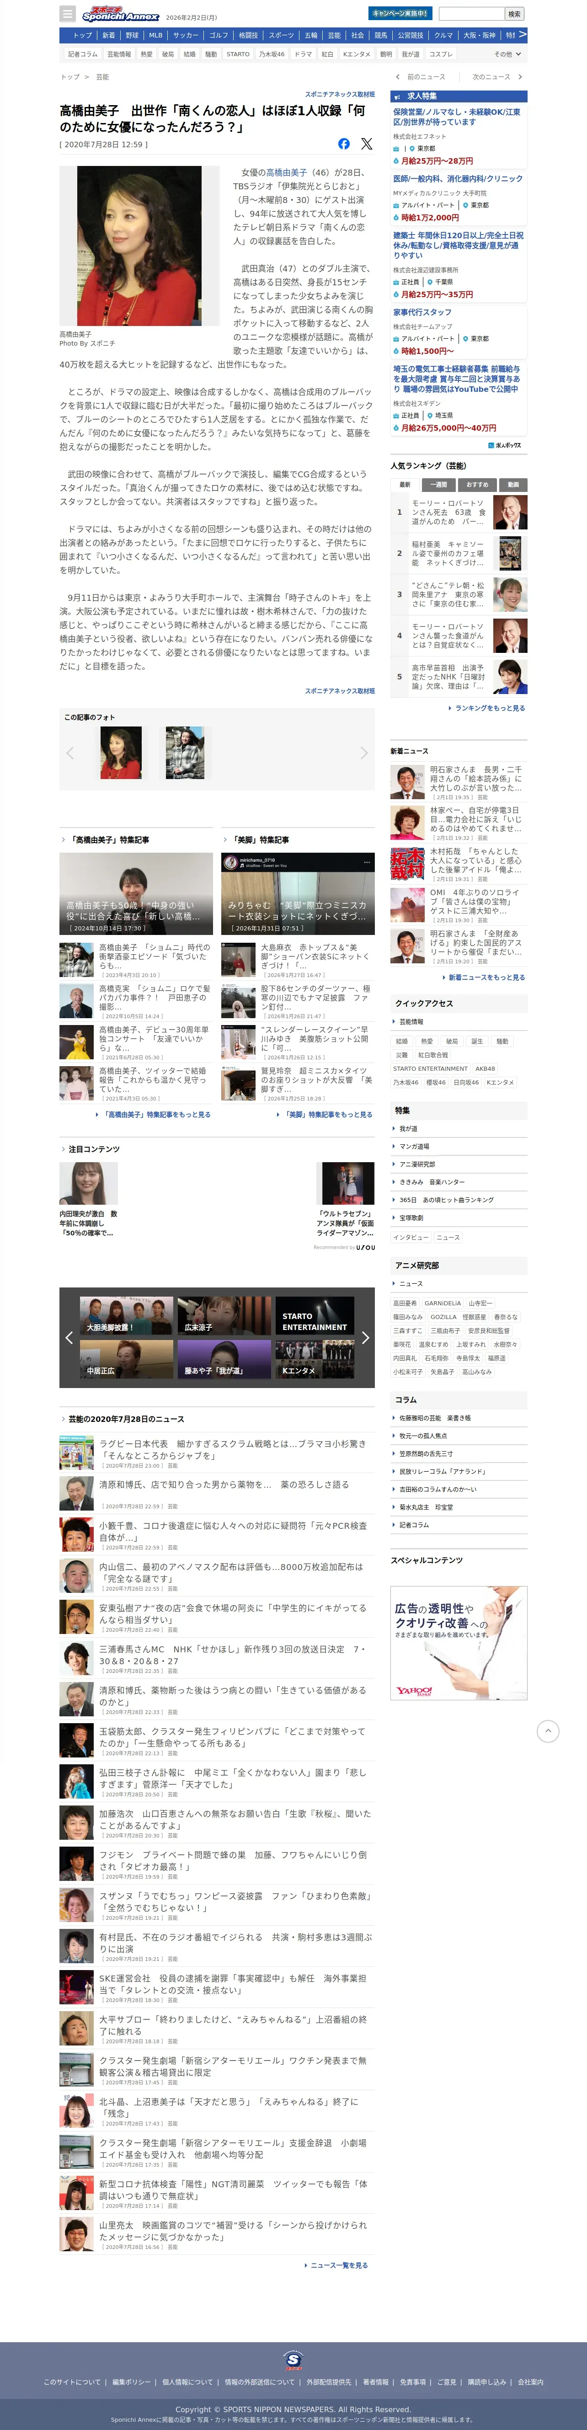The height and width of the screenshot is (2430, 587).
Task: Share article via X icon
Action: (366, 144)
